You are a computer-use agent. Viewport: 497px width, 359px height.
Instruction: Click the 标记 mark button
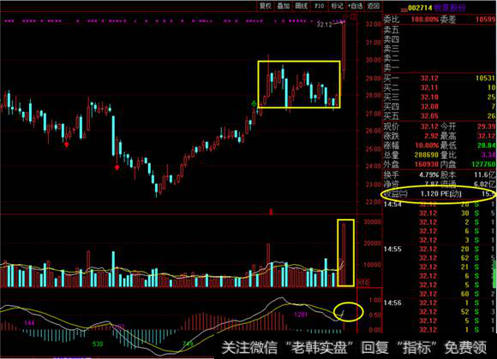(x=337, y=6)
